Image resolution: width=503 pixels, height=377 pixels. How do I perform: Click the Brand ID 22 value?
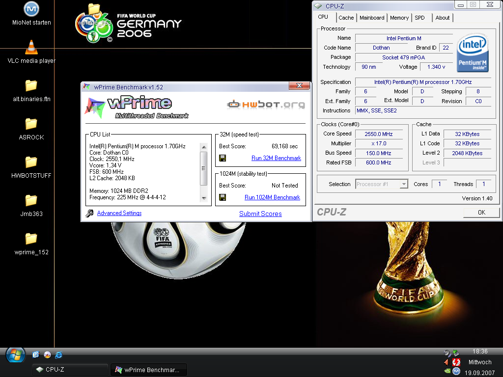(x=446, y=48)
